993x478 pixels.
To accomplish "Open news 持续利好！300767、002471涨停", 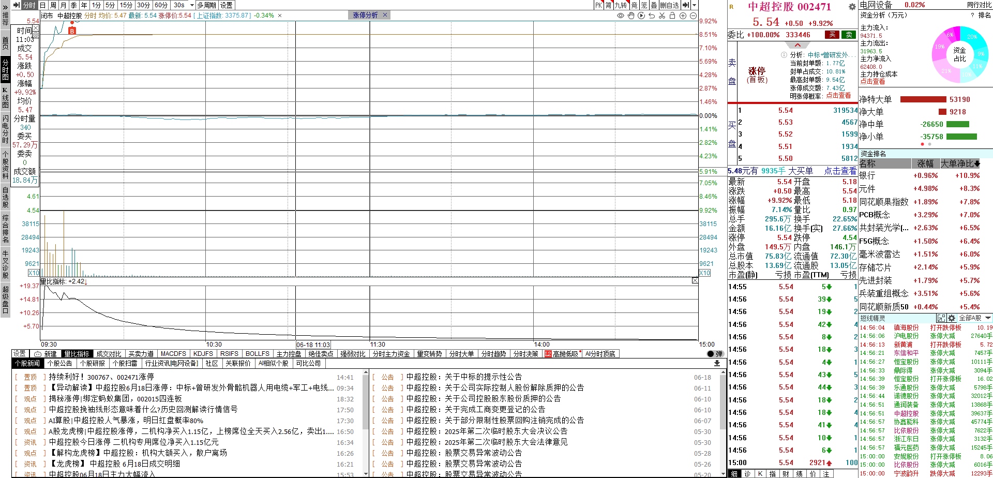I will 101,377.
